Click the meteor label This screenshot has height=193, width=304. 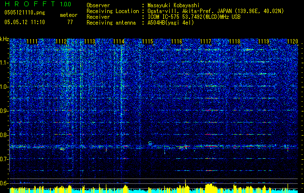point(69,15)
